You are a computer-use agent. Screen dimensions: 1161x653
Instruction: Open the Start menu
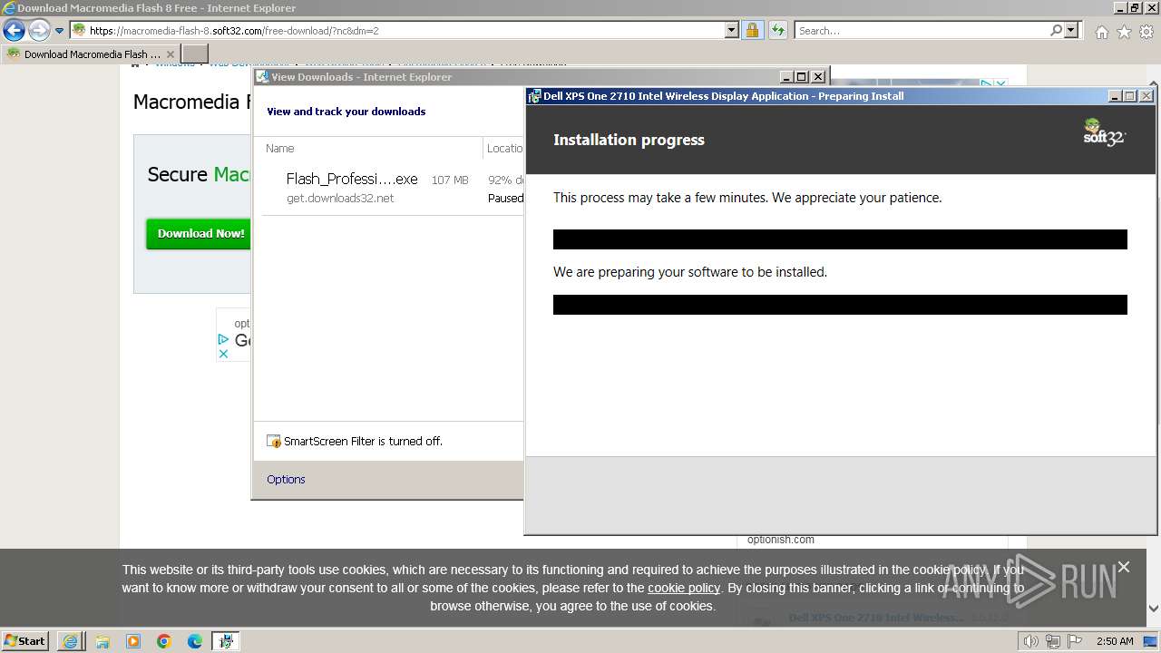tap(25, 640)
